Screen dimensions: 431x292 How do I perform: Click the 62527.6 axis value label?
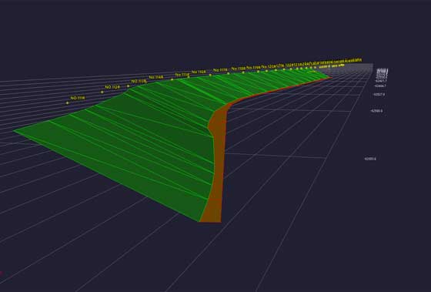click(379, 95)
